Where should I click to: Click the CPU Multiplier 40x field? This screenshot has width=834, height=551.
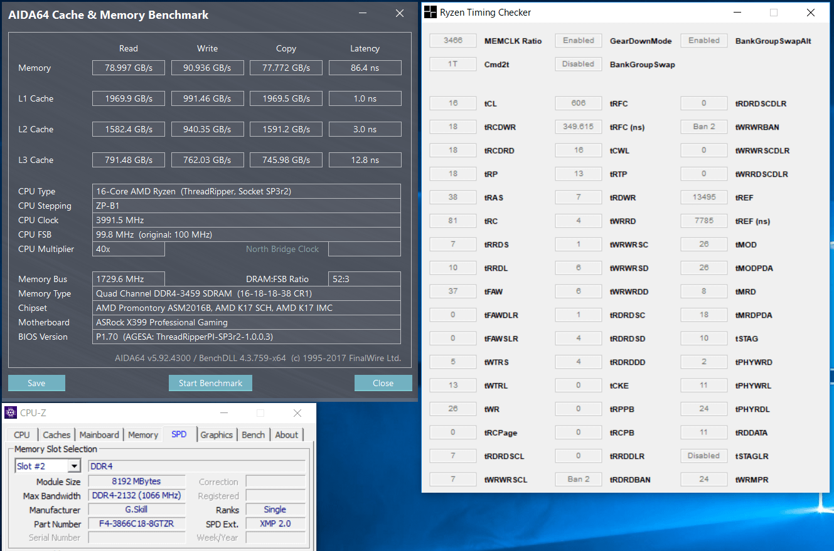pos(129,249)
